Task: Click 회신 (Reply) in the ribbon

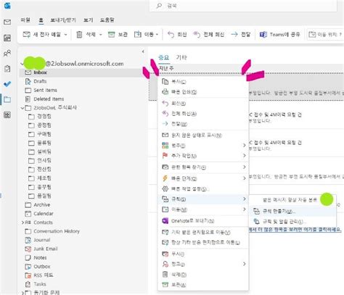Action: tap(177, 35)
